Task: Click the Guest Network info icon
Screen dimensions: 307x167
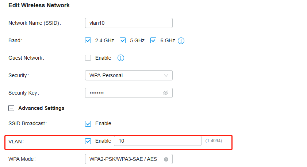Action: point(120,58)
